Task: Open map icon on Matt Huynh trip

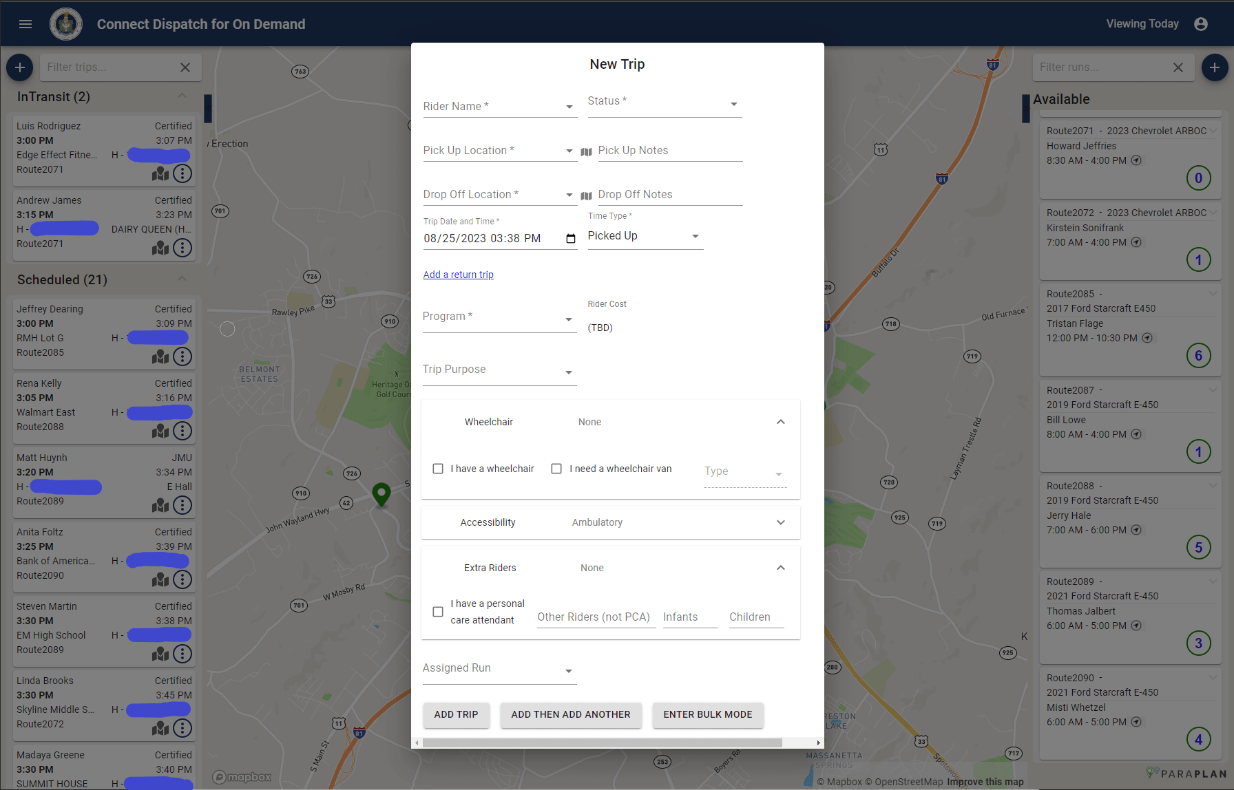Action: tap(160, 505)
